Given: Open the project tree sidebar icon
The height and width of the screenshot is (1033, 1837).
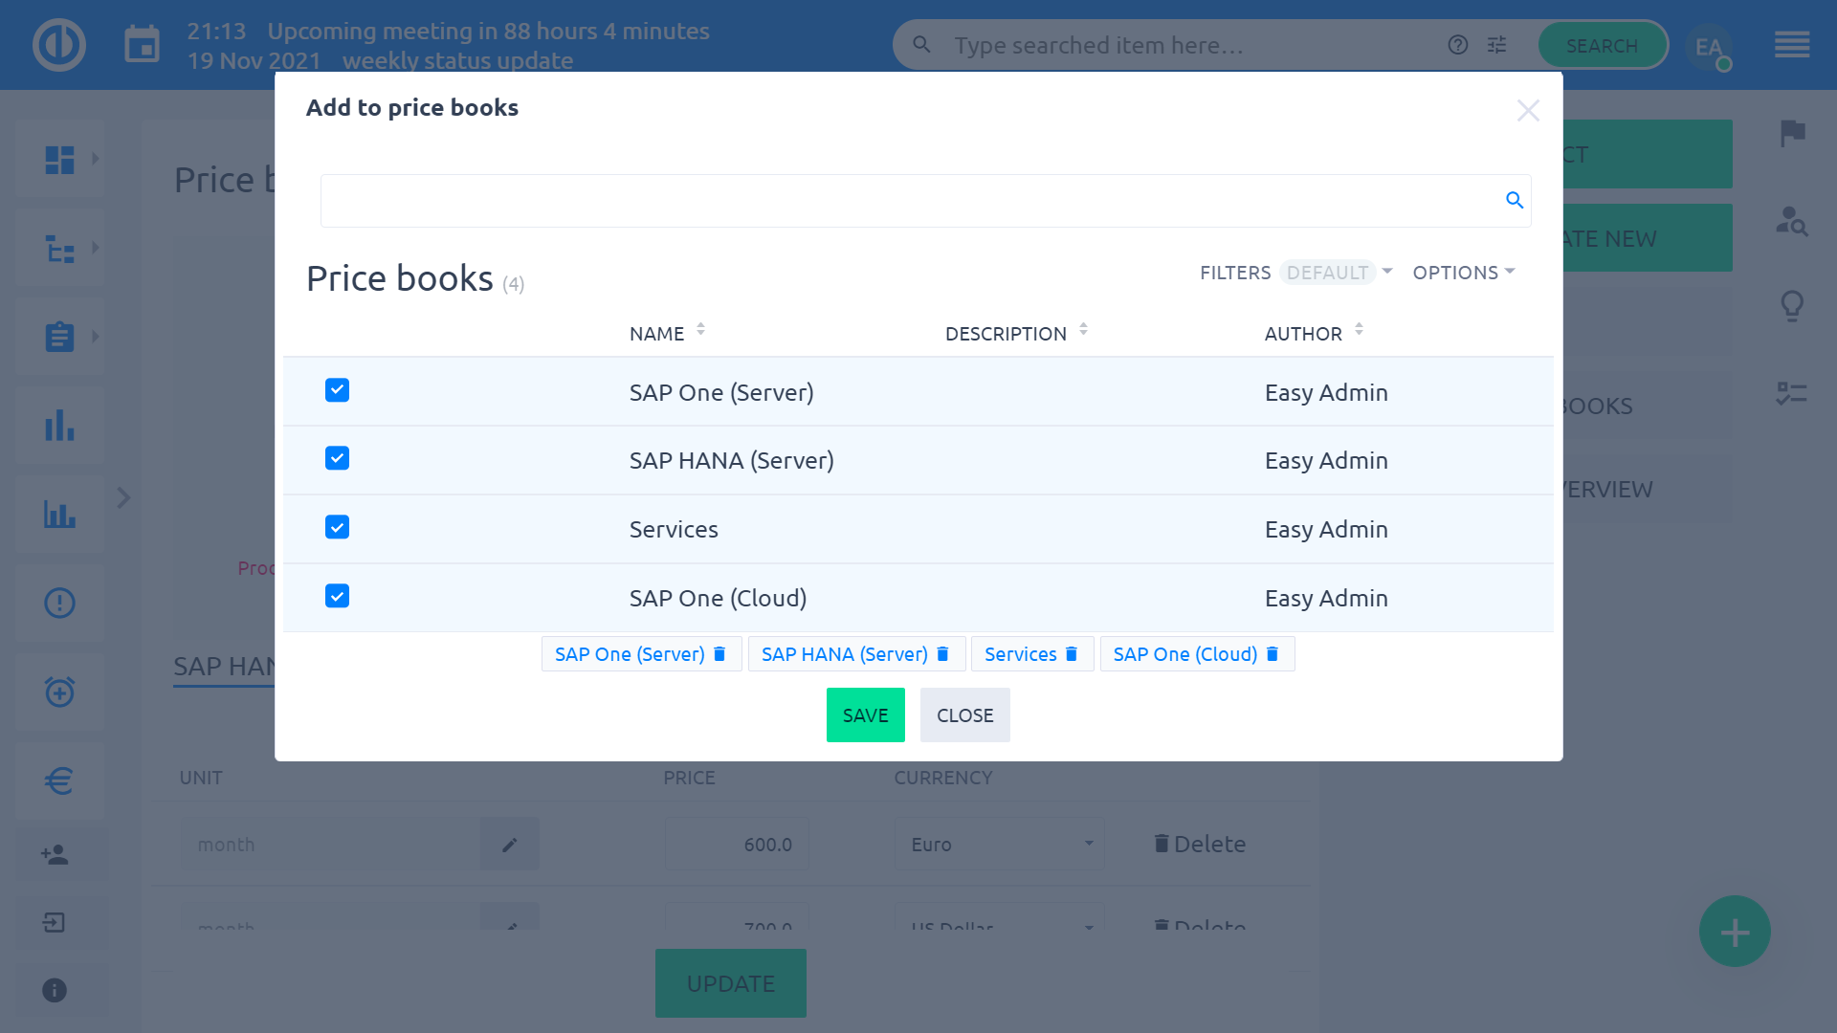Looking at the screenshot, I should click(x=59, y=249).
